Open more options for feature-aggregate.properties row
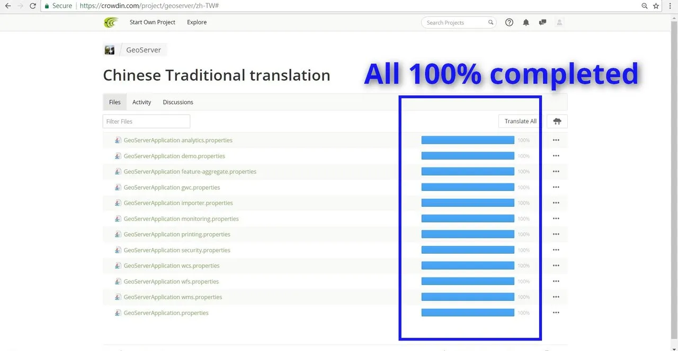Screen dimensions: 678x351 pos(556,171)
